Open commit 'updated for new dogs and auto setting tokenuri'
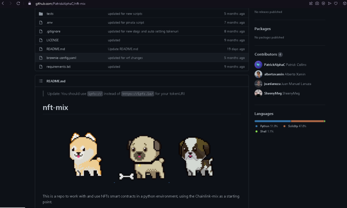The height and width of the screenshot is (208, 347). pos(143,31)
